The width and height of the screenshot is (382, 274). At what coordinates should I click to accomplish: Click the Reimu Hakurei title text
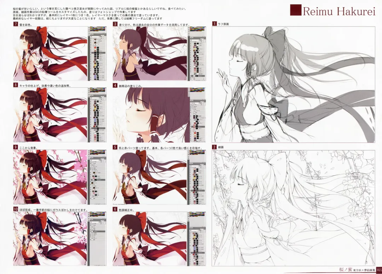click(x=338, y=11)
